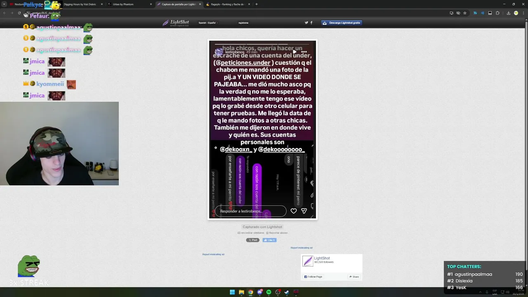
Task: Click the 'LightShot' page name in the widget
Action: pyautogui.click(x=322, y=258)
